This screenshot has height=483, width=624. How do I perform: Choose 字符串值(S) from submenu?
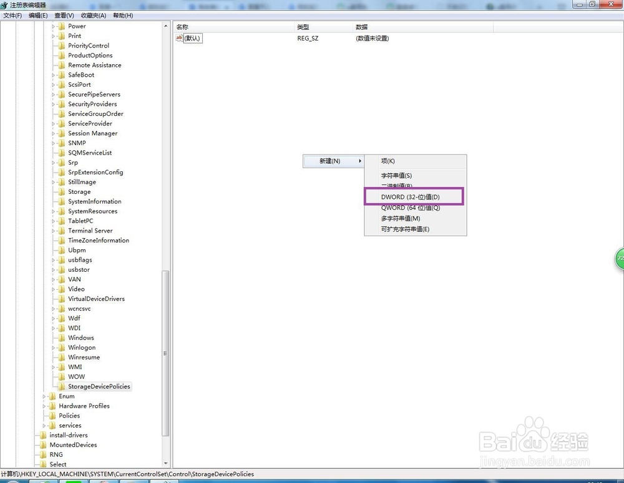pos(396,175)
